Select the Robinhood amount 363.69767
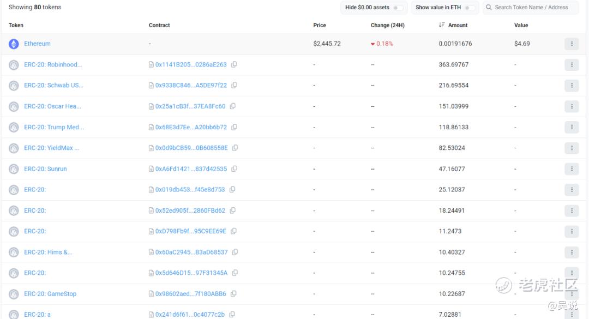Image resolution: width=589 pixels, height=319 pixels. click(454, 65)
